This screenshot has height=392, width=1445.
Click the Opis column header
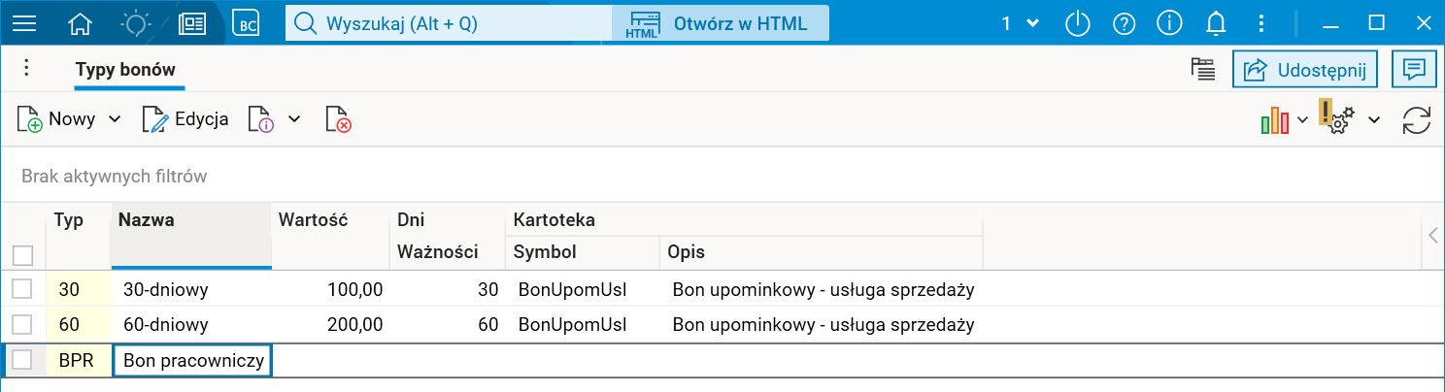(x=822, y=252)
